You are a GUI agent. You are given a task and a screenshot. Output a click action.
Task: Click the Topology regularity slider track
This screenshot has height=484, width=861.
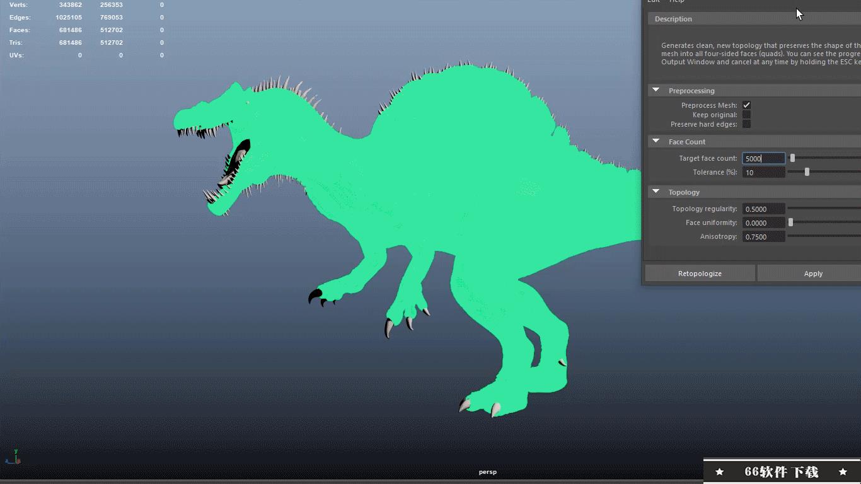pos(824,209)
